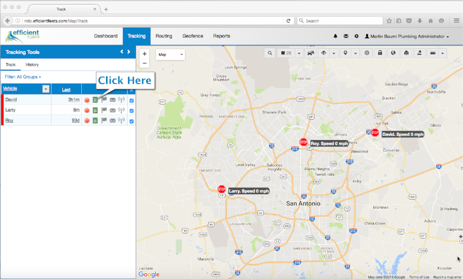Click the globe icon in map toolbar
Image resolution: width=463 pixels, height=279 pixels.
(393, 53)
